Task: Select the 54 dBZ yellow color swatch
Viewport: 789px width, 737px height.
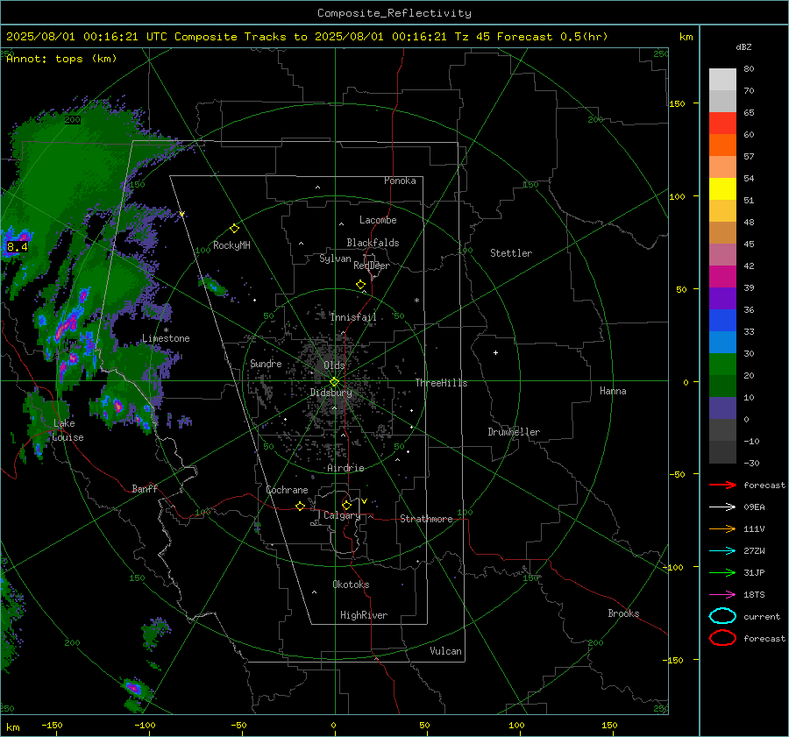Action: (722, 188)
